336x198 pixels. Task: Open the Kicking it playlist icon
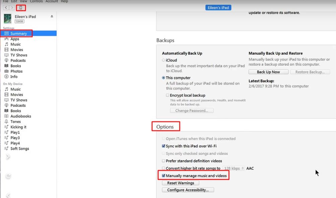pos(6,127)
